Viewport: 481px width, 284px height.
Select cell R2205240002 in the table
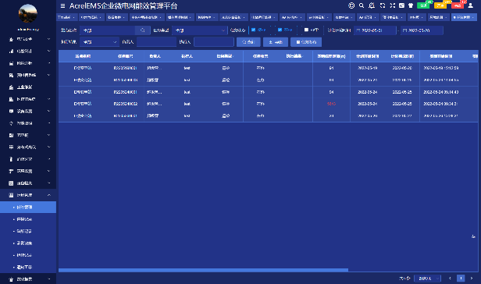tap(126, 104)
